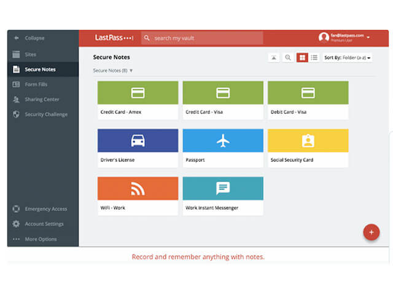Open the Sort By Folder dropdown

click(x=348, y=57)
